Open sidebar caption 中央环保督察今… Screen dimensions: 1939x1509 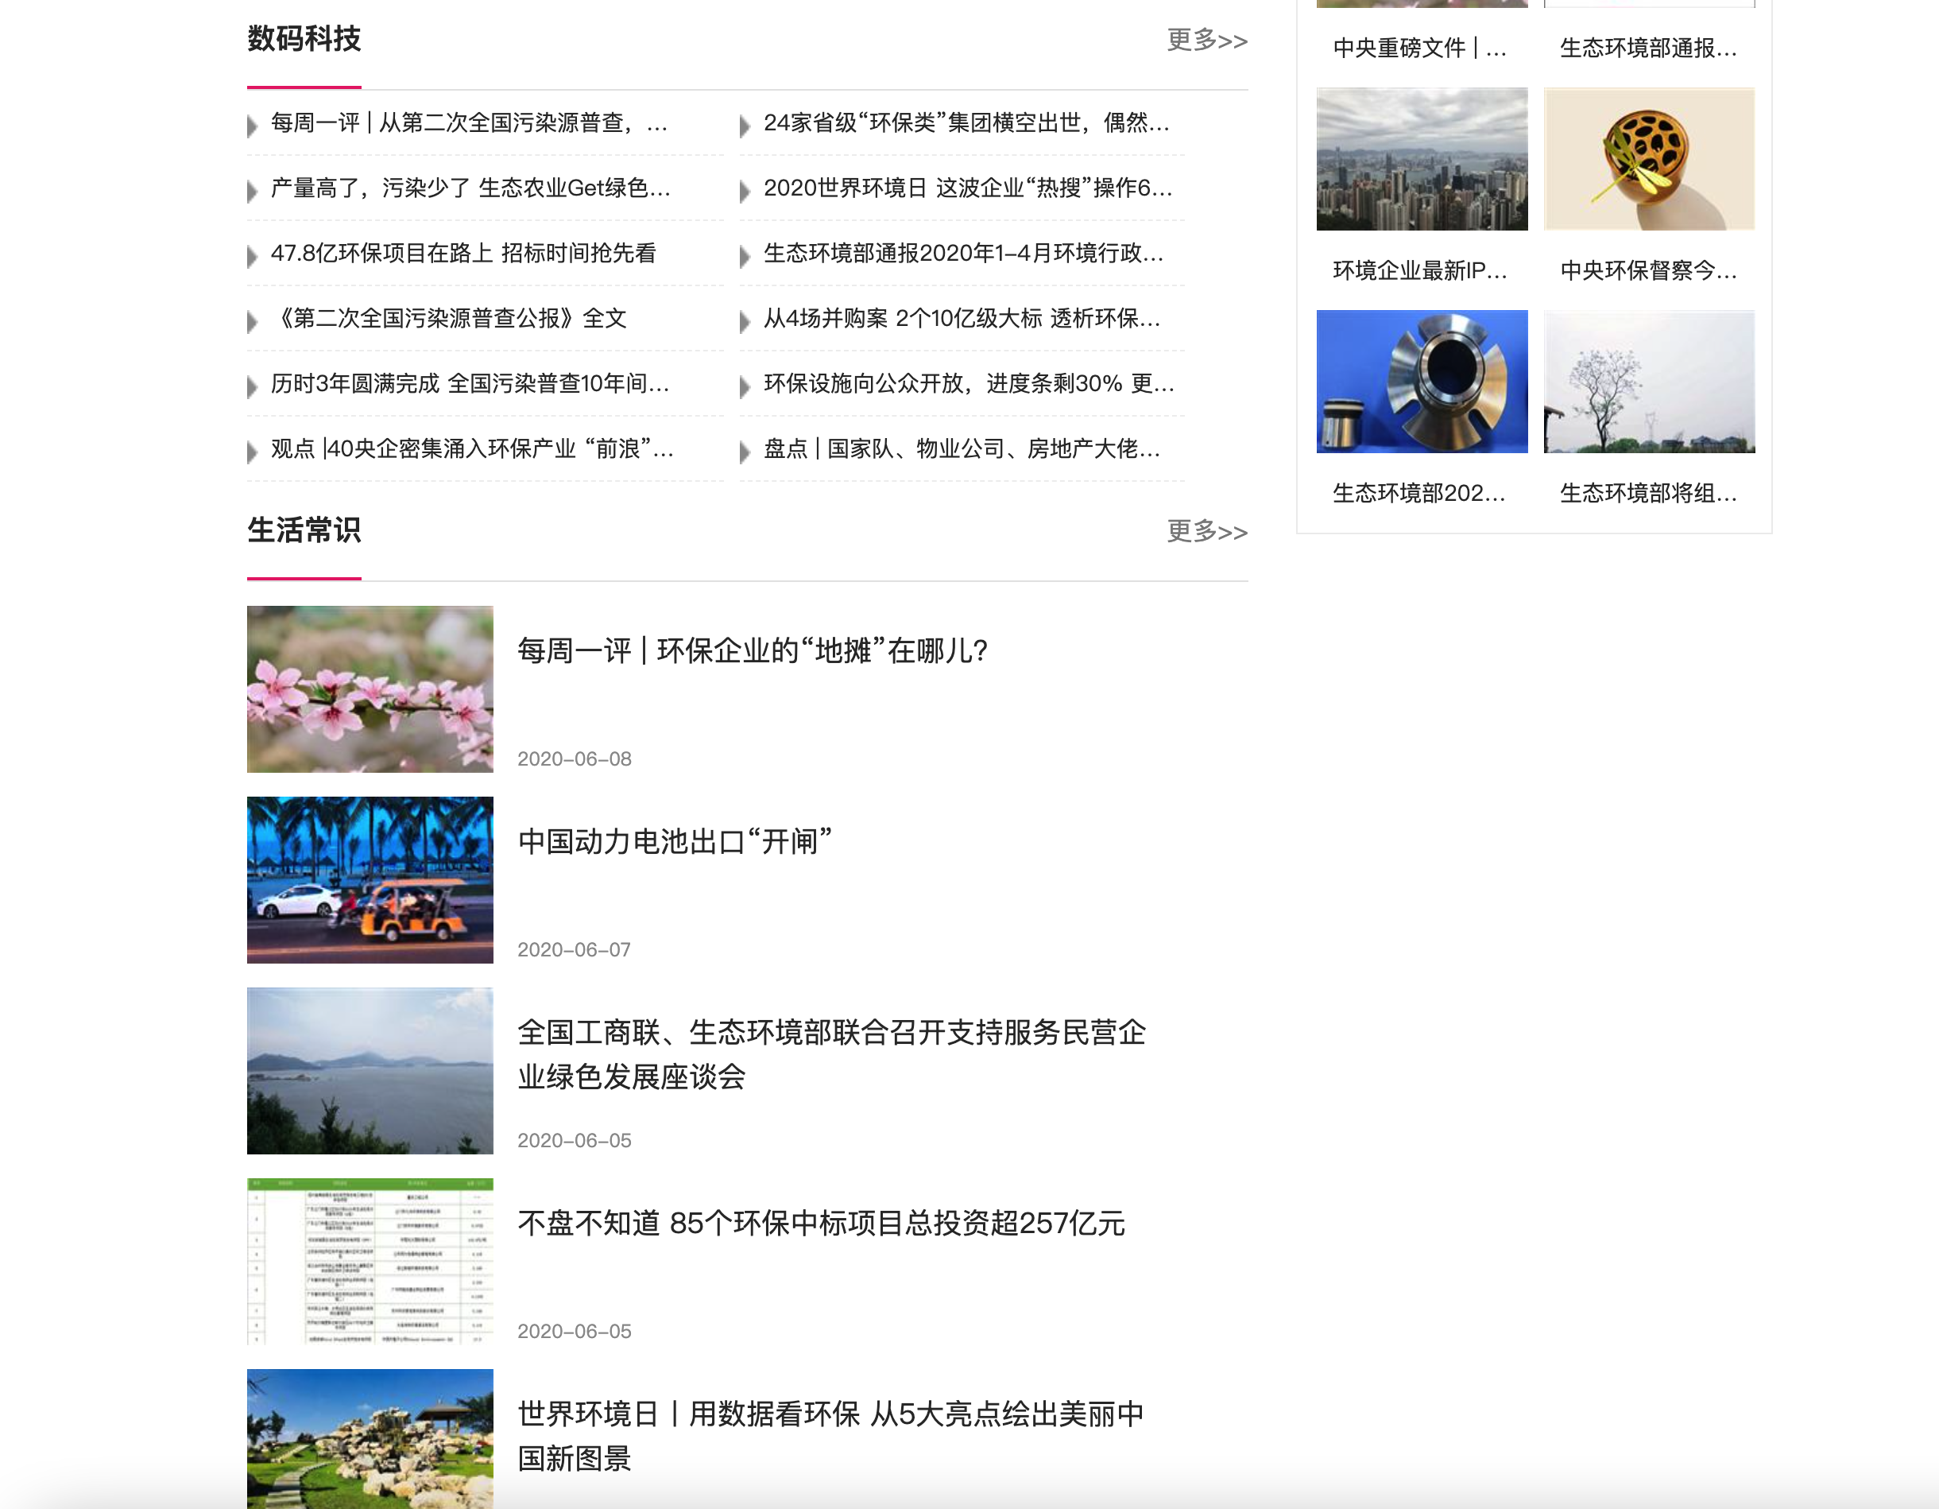[x=1649, y=271]
